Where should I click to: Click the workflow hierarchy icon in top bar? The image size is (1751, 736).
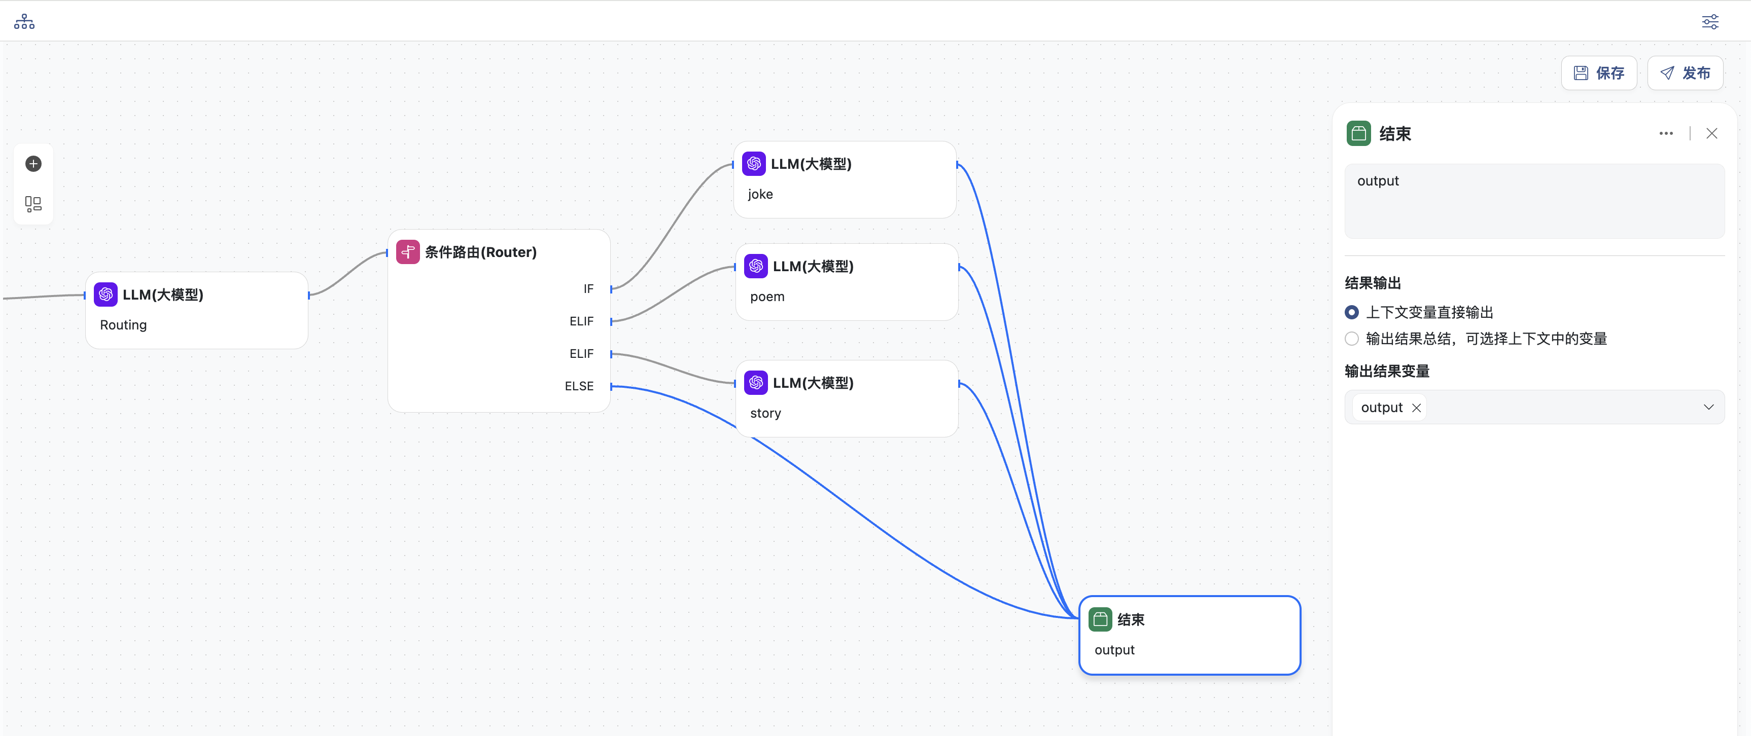pos(24,22)
